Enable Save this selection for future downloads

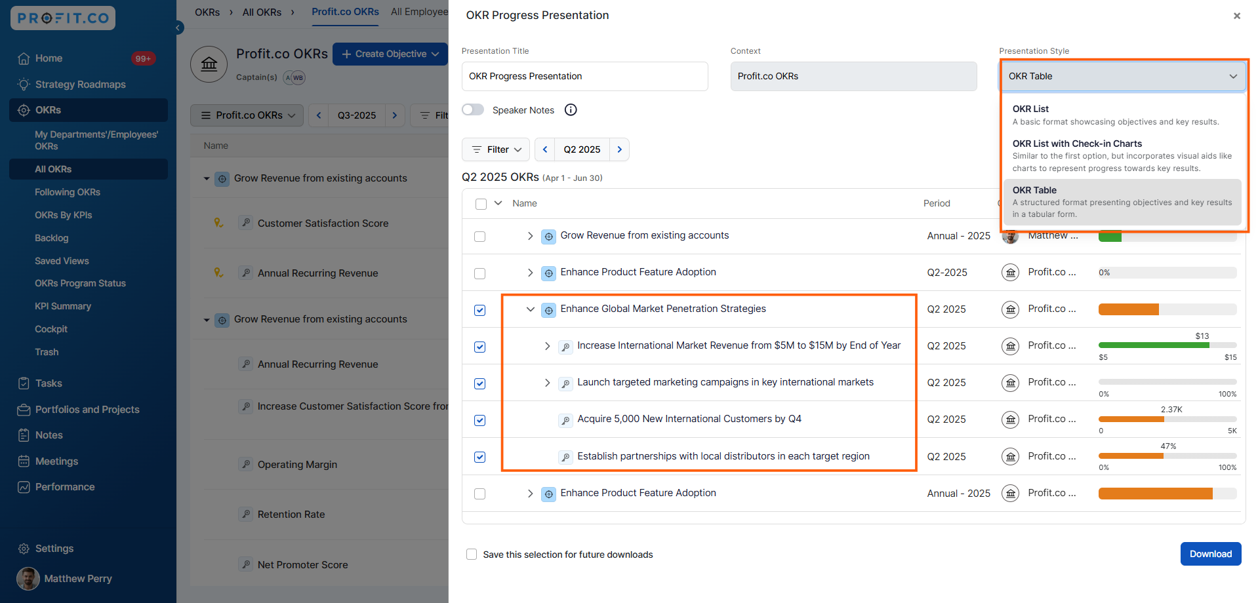point(472,554)
